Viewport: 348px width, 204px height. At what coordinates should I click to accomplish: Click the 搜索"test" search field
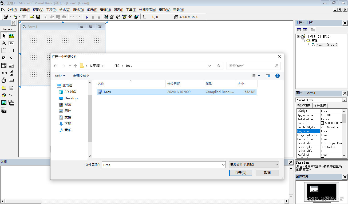(x=253, y=66)
